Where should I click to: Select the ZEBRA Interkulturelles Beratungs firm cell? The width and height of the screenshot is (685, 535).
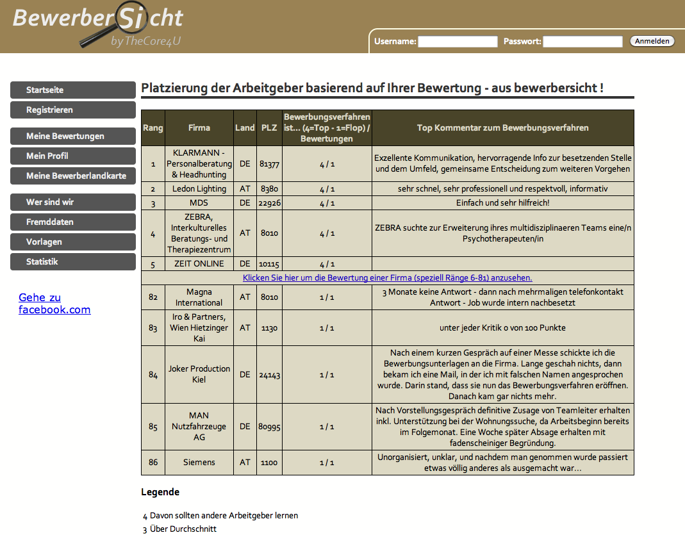click(x=199, y=233)
